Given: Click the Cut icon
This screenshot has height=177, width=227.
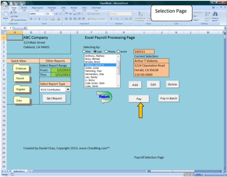Looking at the screenshot, I should pos(11,13).
